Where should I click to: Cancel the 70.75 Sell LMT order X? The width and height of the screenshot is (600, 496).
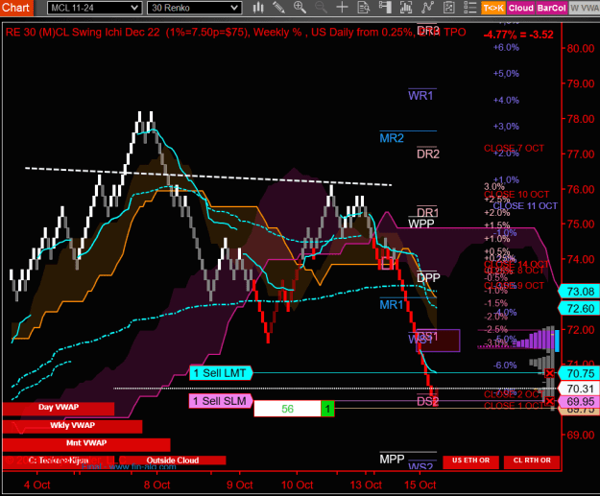pos(549,373)
